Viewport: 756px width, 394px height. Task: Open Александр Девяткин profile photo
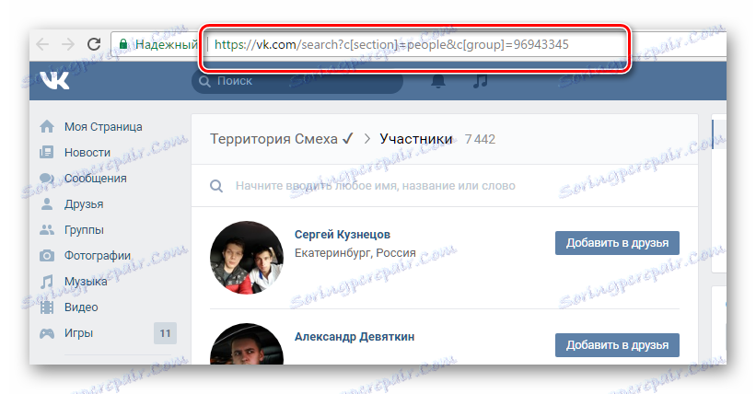click(247, 344)
